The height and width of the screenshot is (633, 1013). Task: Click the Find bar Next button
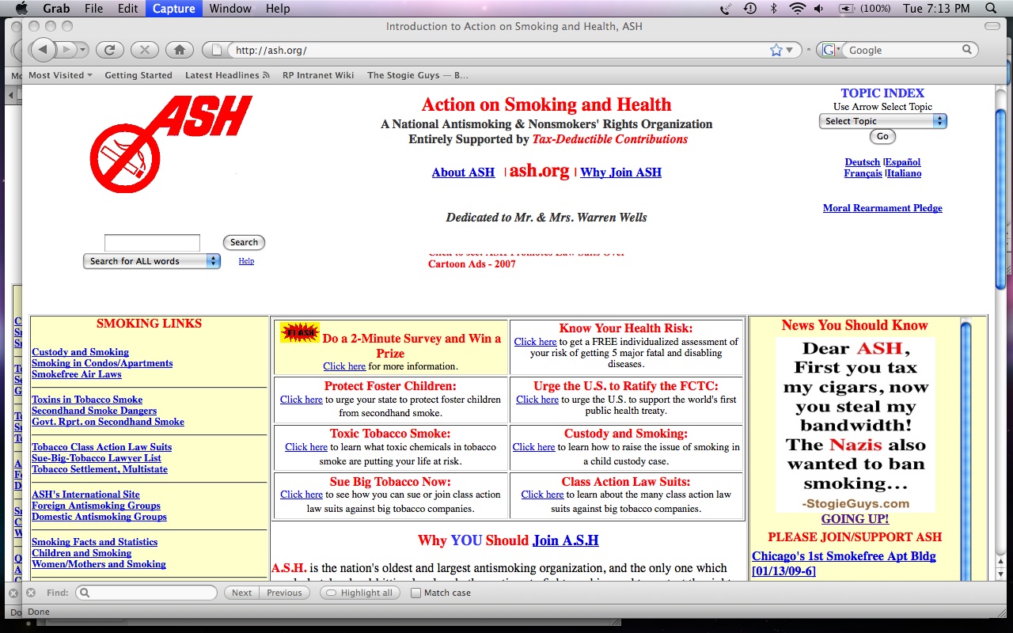[241, 593]
